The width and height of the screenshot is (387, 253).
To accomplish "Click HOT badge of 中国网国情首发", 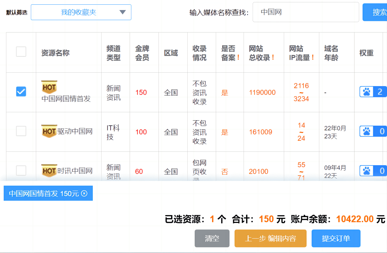I will (x=49, y=87).
